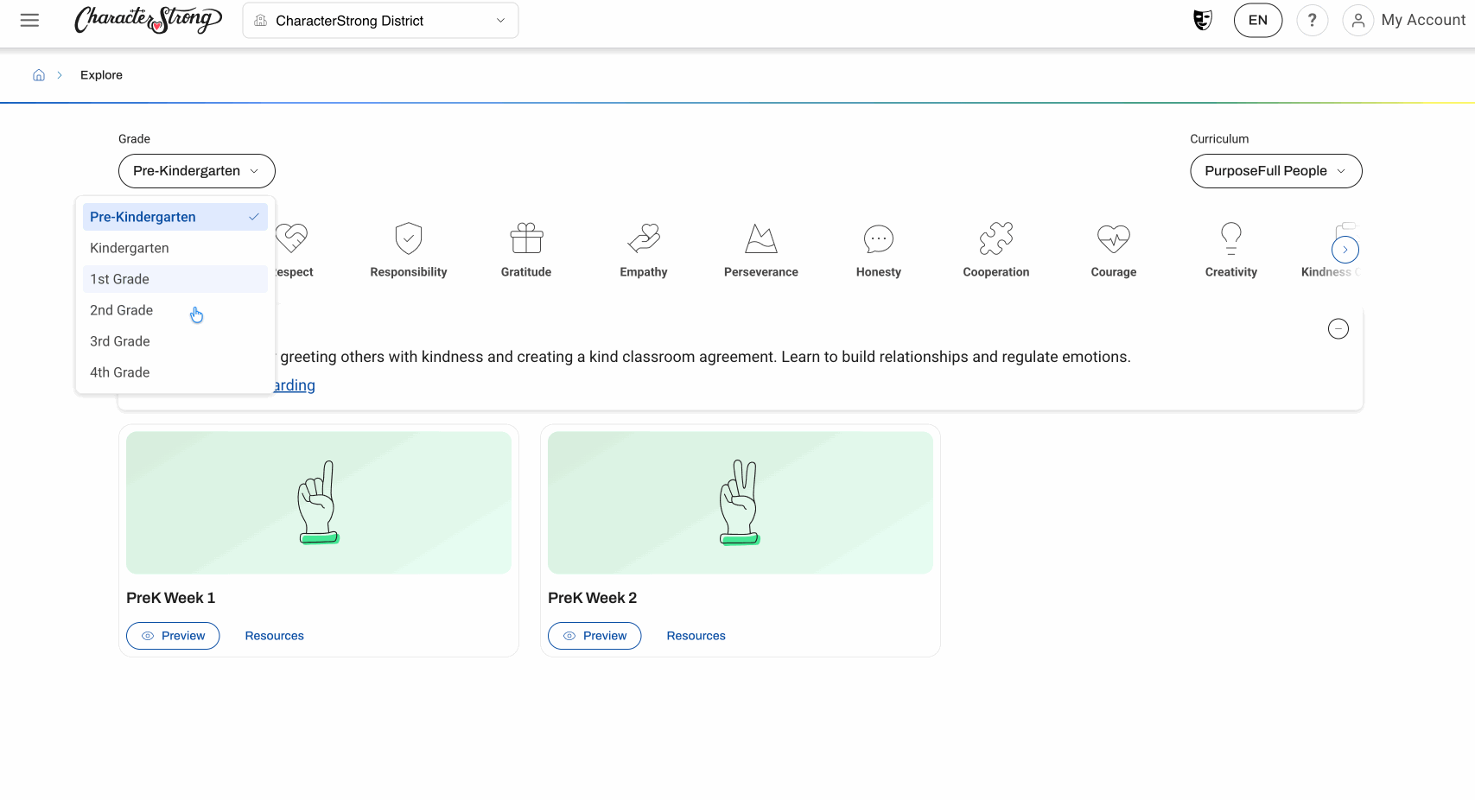The width and height of the screenshot is (1475, 800).
Task: Click the PreK Week 2 title
Action: (x=592, y=598)
